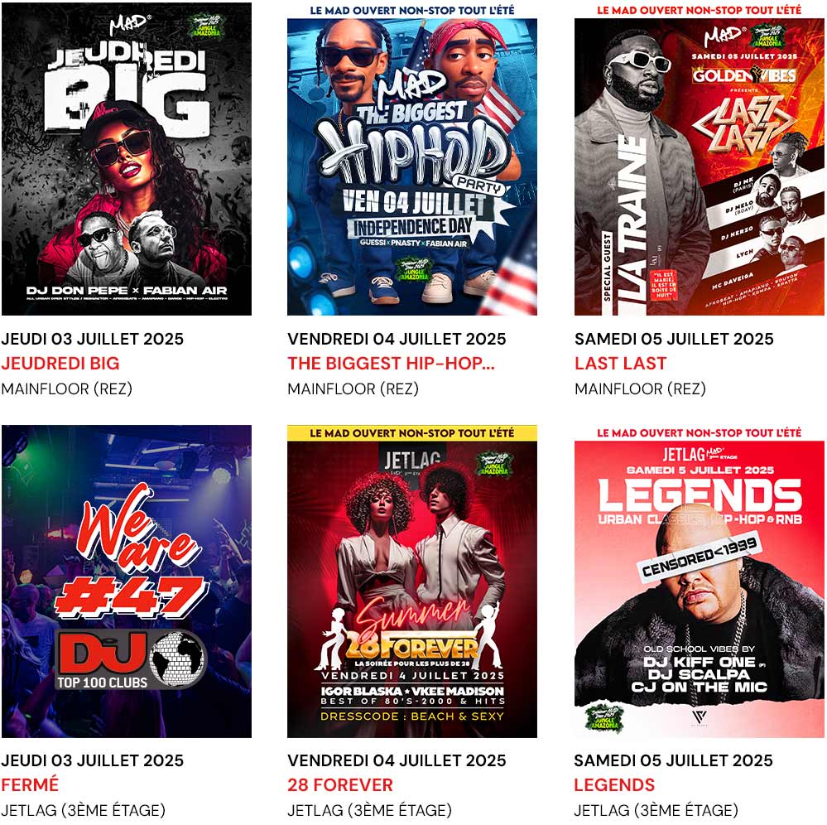Open the Jeudredi Big event poster
Image resolution: width=827 pixels, height=825 pixels.
point(127,159)
